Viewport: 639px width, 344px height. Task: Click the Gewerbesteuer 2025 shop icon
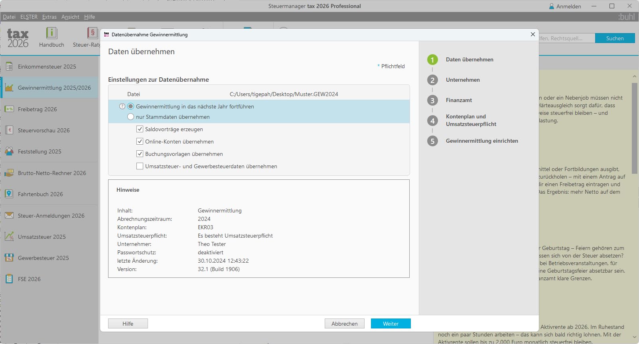(x=9, y=258)
